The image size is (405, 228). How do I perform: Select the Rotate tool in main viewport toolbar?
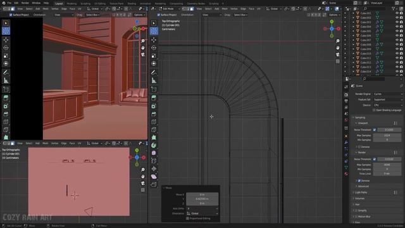154,48
